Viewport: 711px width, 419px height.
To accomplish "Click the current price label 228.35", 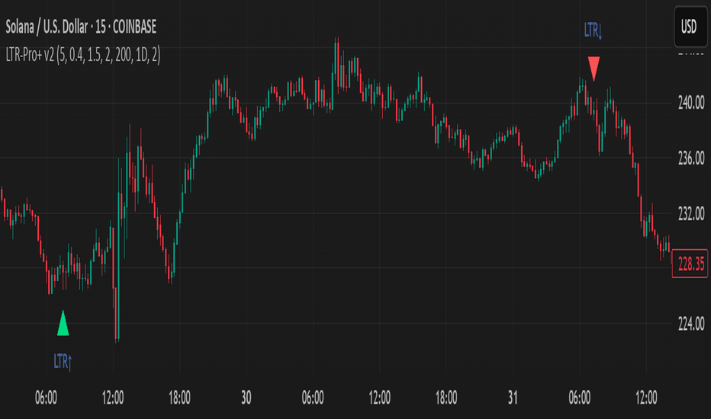I will (690, 263).
